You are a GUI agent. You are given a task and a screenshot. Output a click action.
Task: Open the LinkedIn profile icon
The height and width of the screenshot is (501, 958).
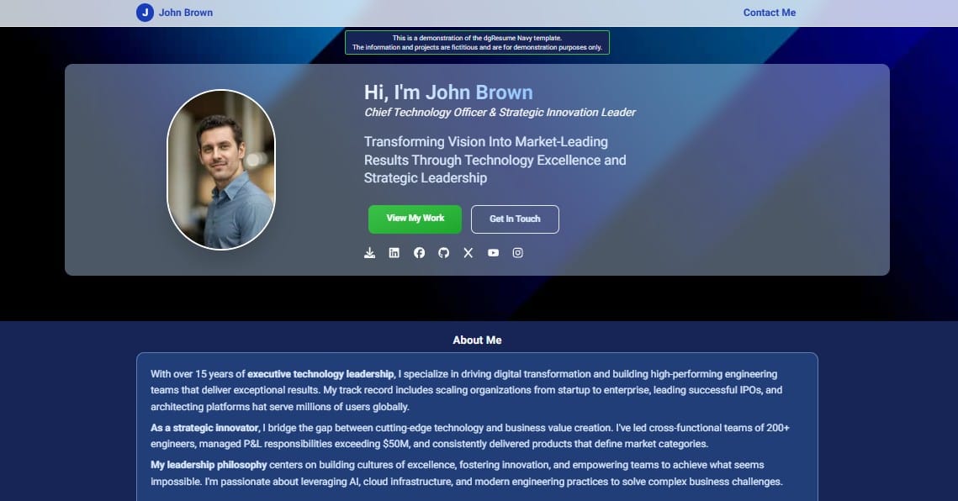pos(394,253)
